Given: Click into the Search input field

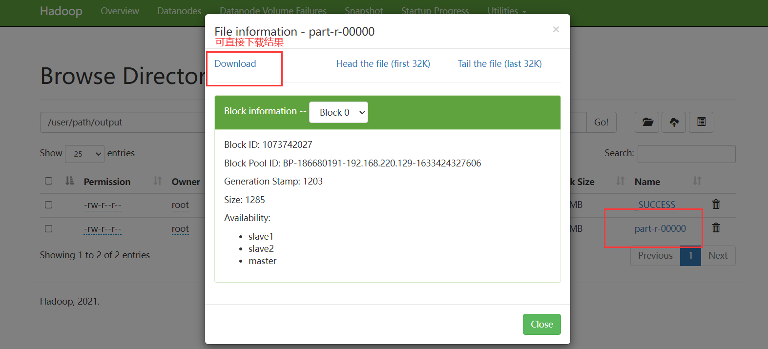Looking at the screenshot, I should 686,154.
